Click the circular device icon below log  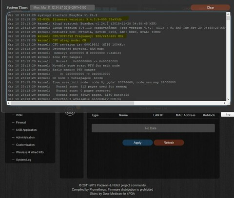[70, 111]
